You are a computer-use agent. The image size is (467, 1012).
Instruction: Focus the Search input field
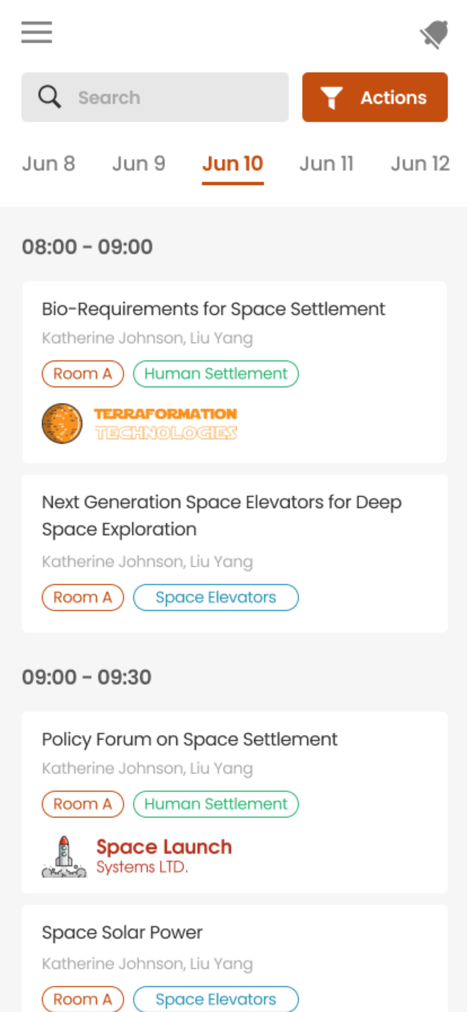click(x=177, y=97)
